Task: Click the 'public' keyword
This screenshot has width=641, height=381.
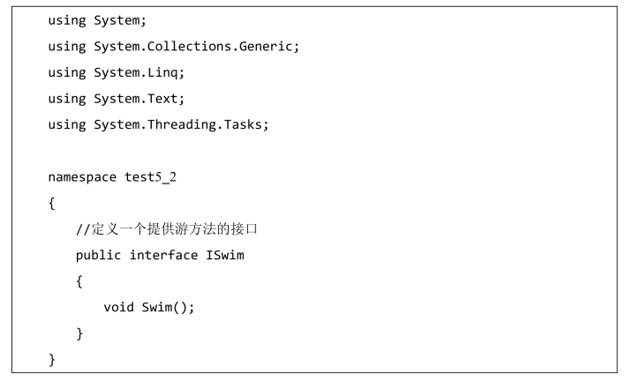Action: (x=98, y=256)
